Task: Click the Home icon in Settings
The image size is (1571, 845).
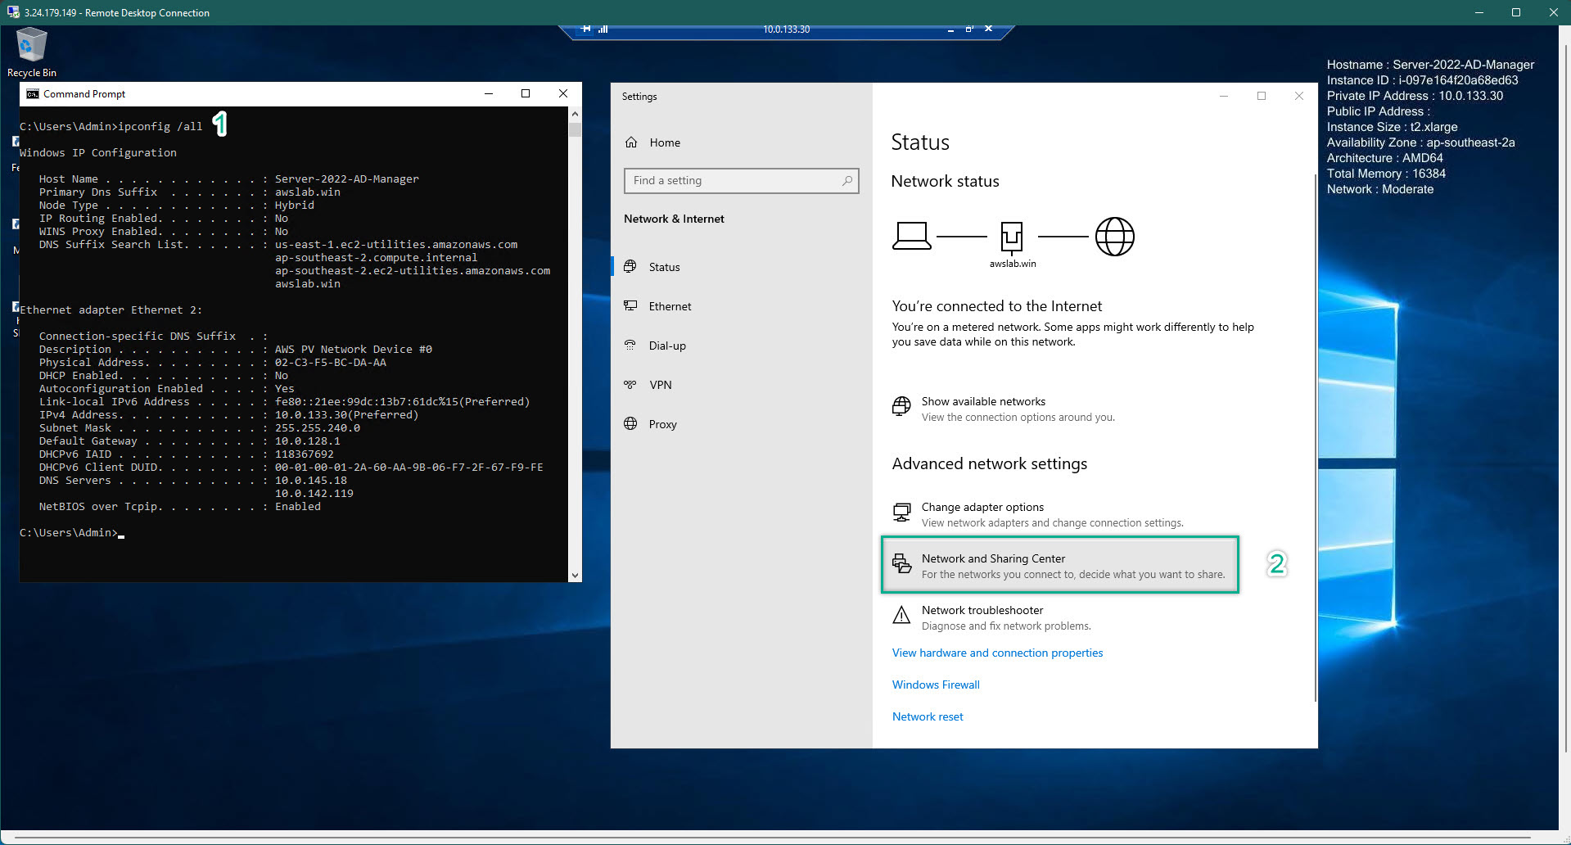Action: (631, 142)
